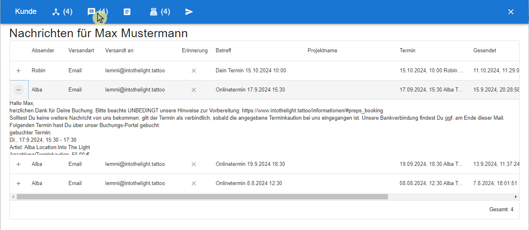
Task: Click Termin cell '17.09.2024, 15:30 Alba'
Action: (x=432, y=90)
